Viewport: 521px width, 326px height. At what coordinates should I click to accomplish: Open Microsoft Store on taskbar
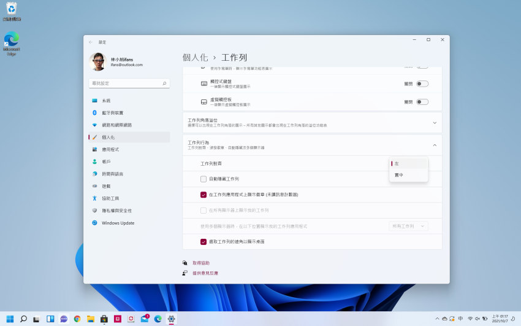(104, 319)
